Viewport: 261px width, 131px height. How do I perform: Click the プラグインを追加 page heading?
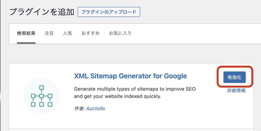coord(42,12)
